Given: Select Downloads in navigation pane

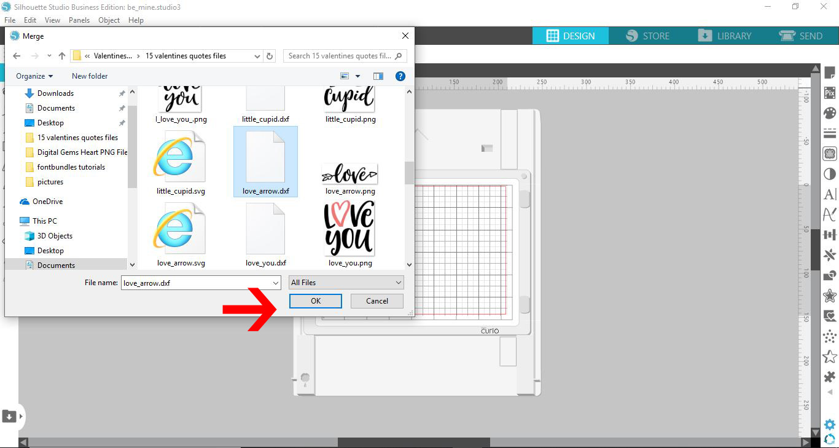Looking at the screenshot, I should [x=55, y=93].
